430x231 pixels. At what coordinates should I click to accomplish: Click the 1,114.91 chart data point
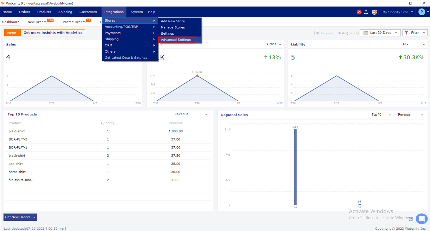click(x=197, y=76)
